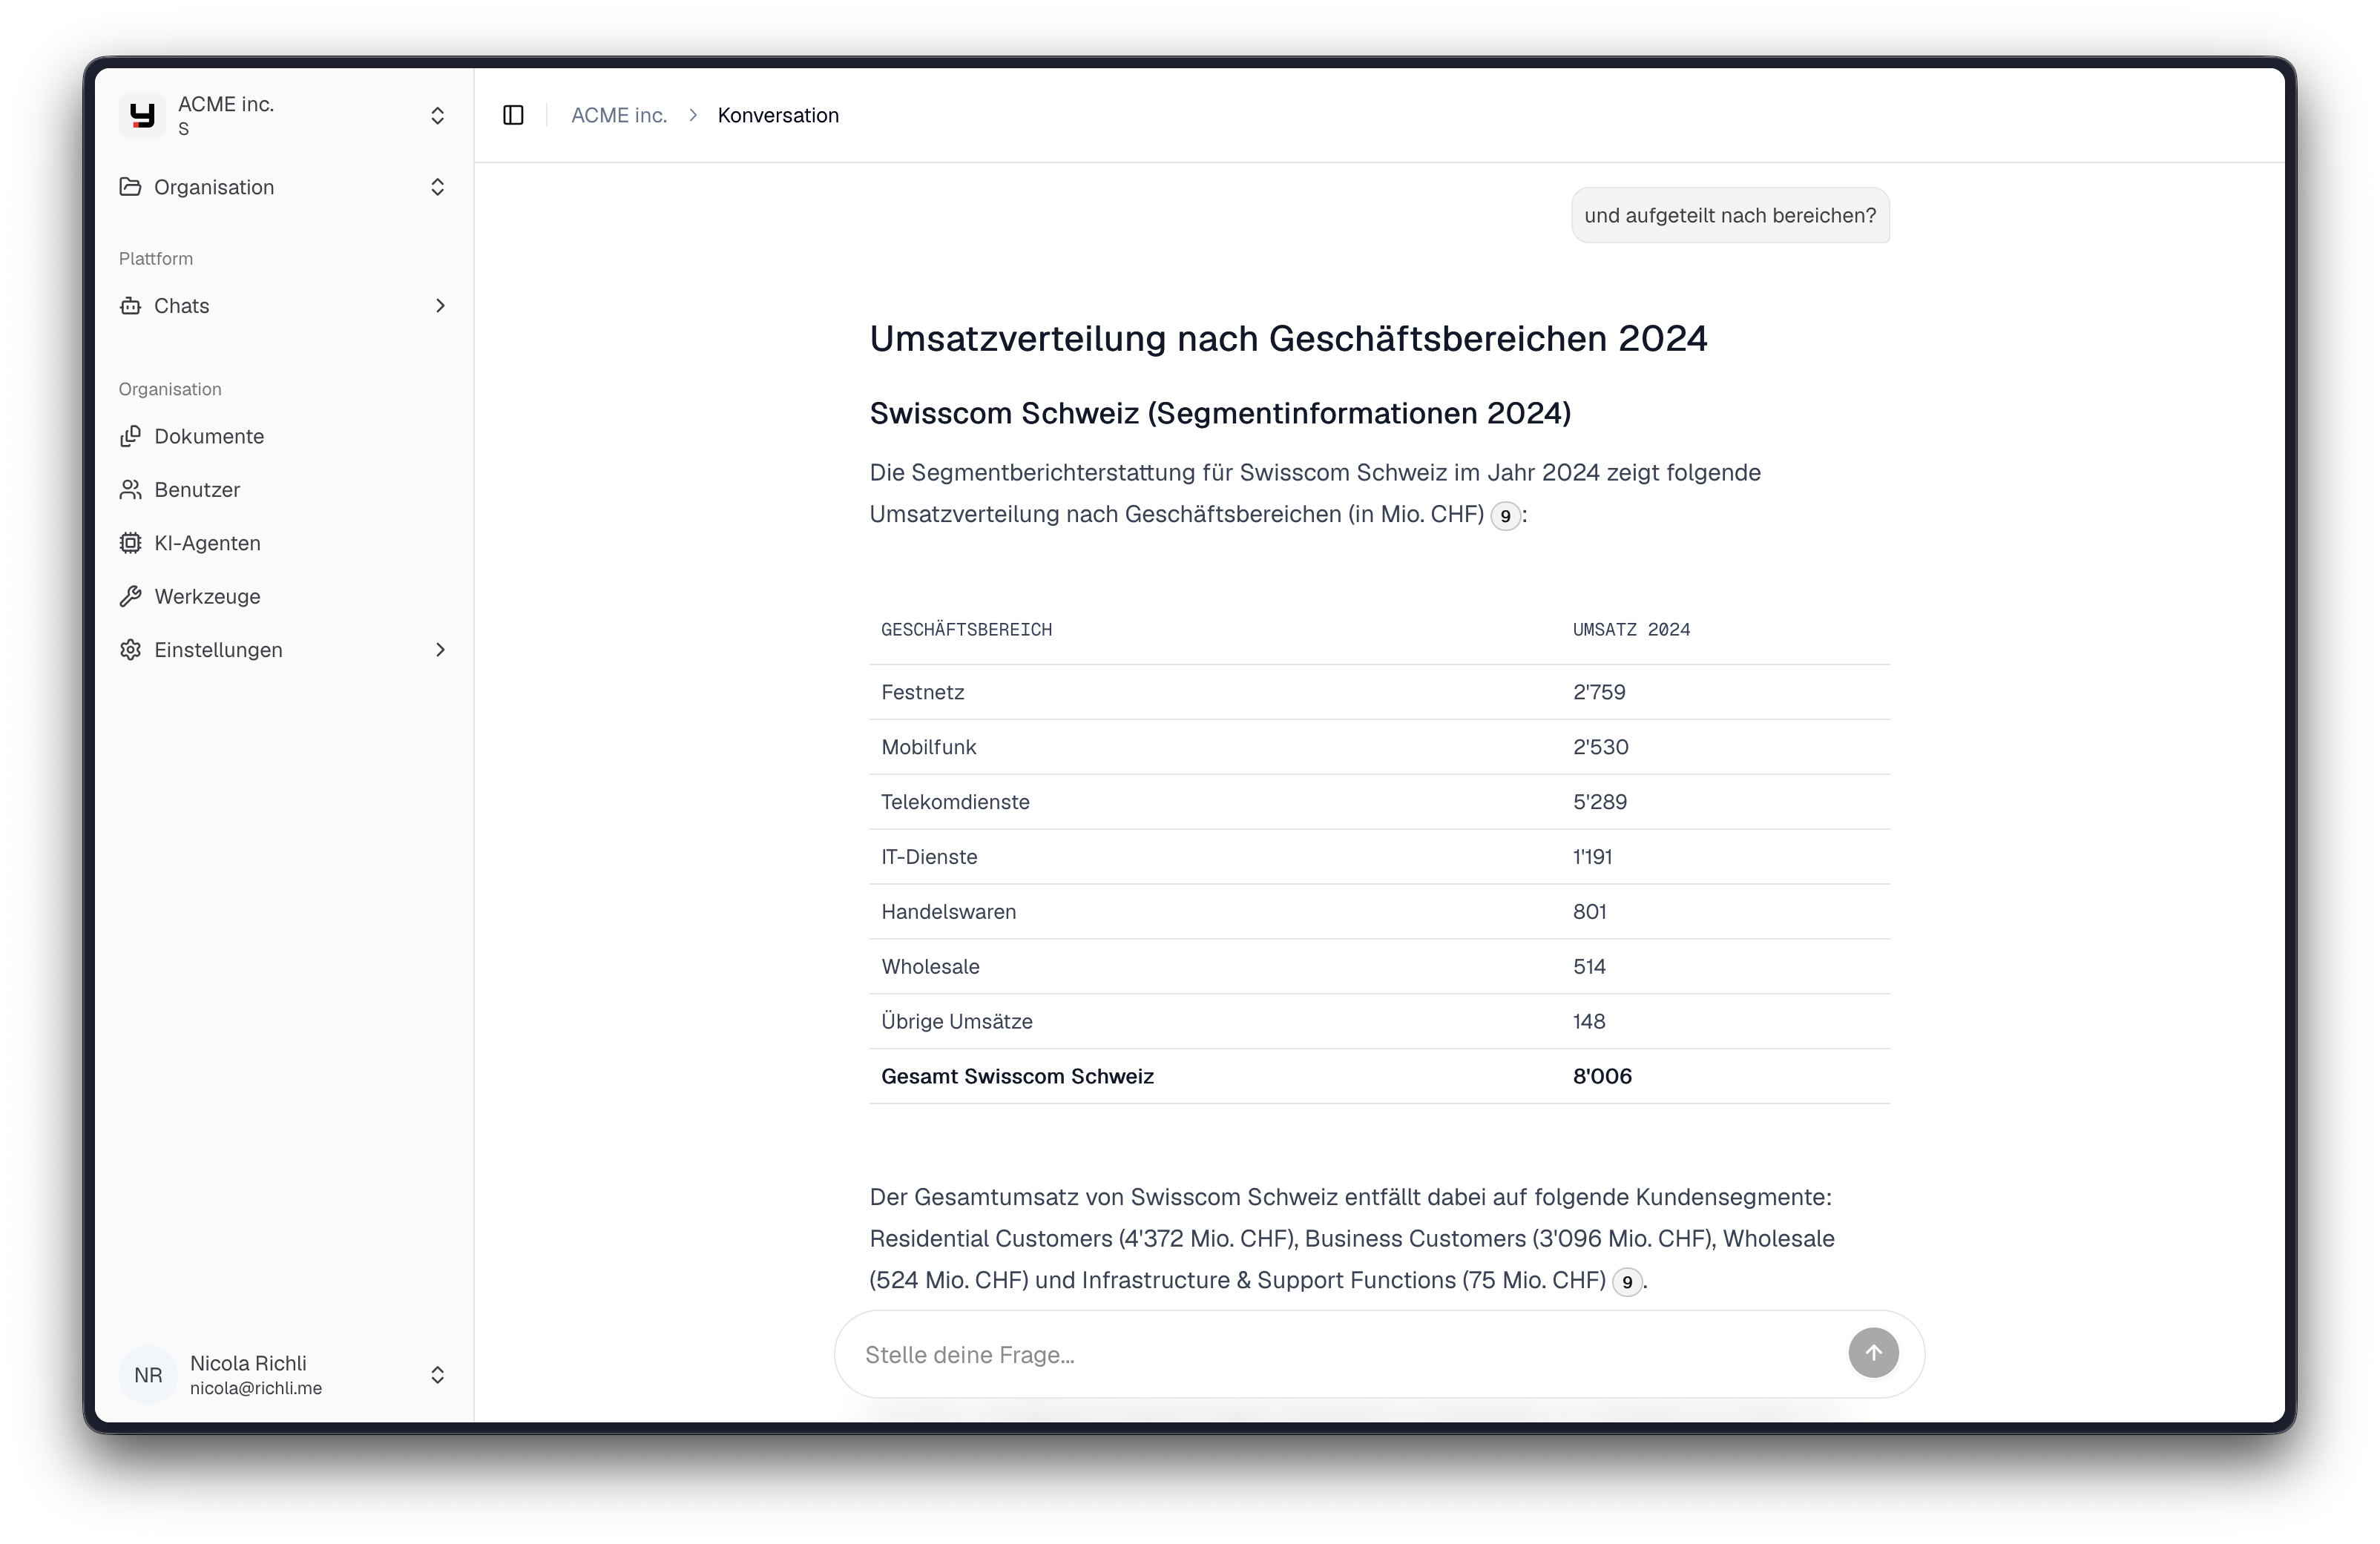
Task: Click the Telekomdienste row label
Action: (x=955, y=802)
